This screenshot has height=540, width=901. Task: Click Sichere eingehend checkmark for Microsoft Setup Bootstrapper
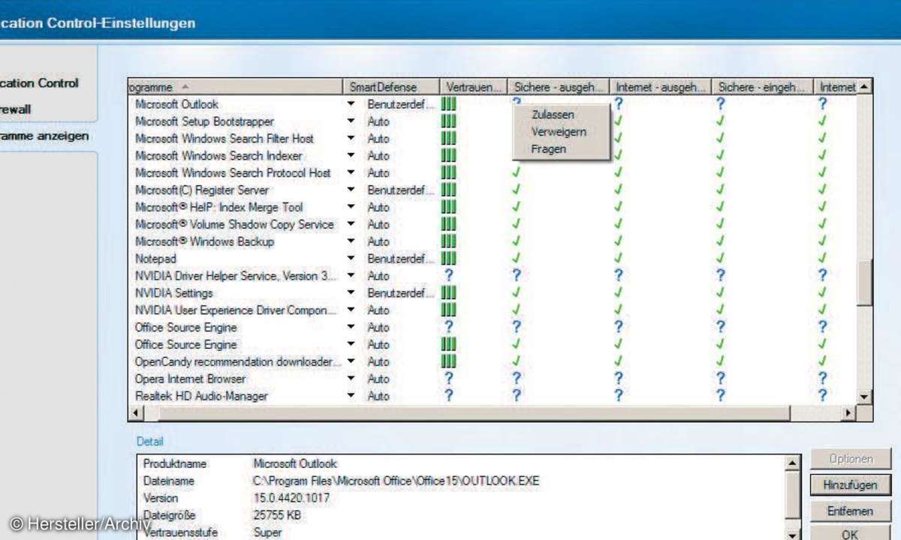pos(721,121)
